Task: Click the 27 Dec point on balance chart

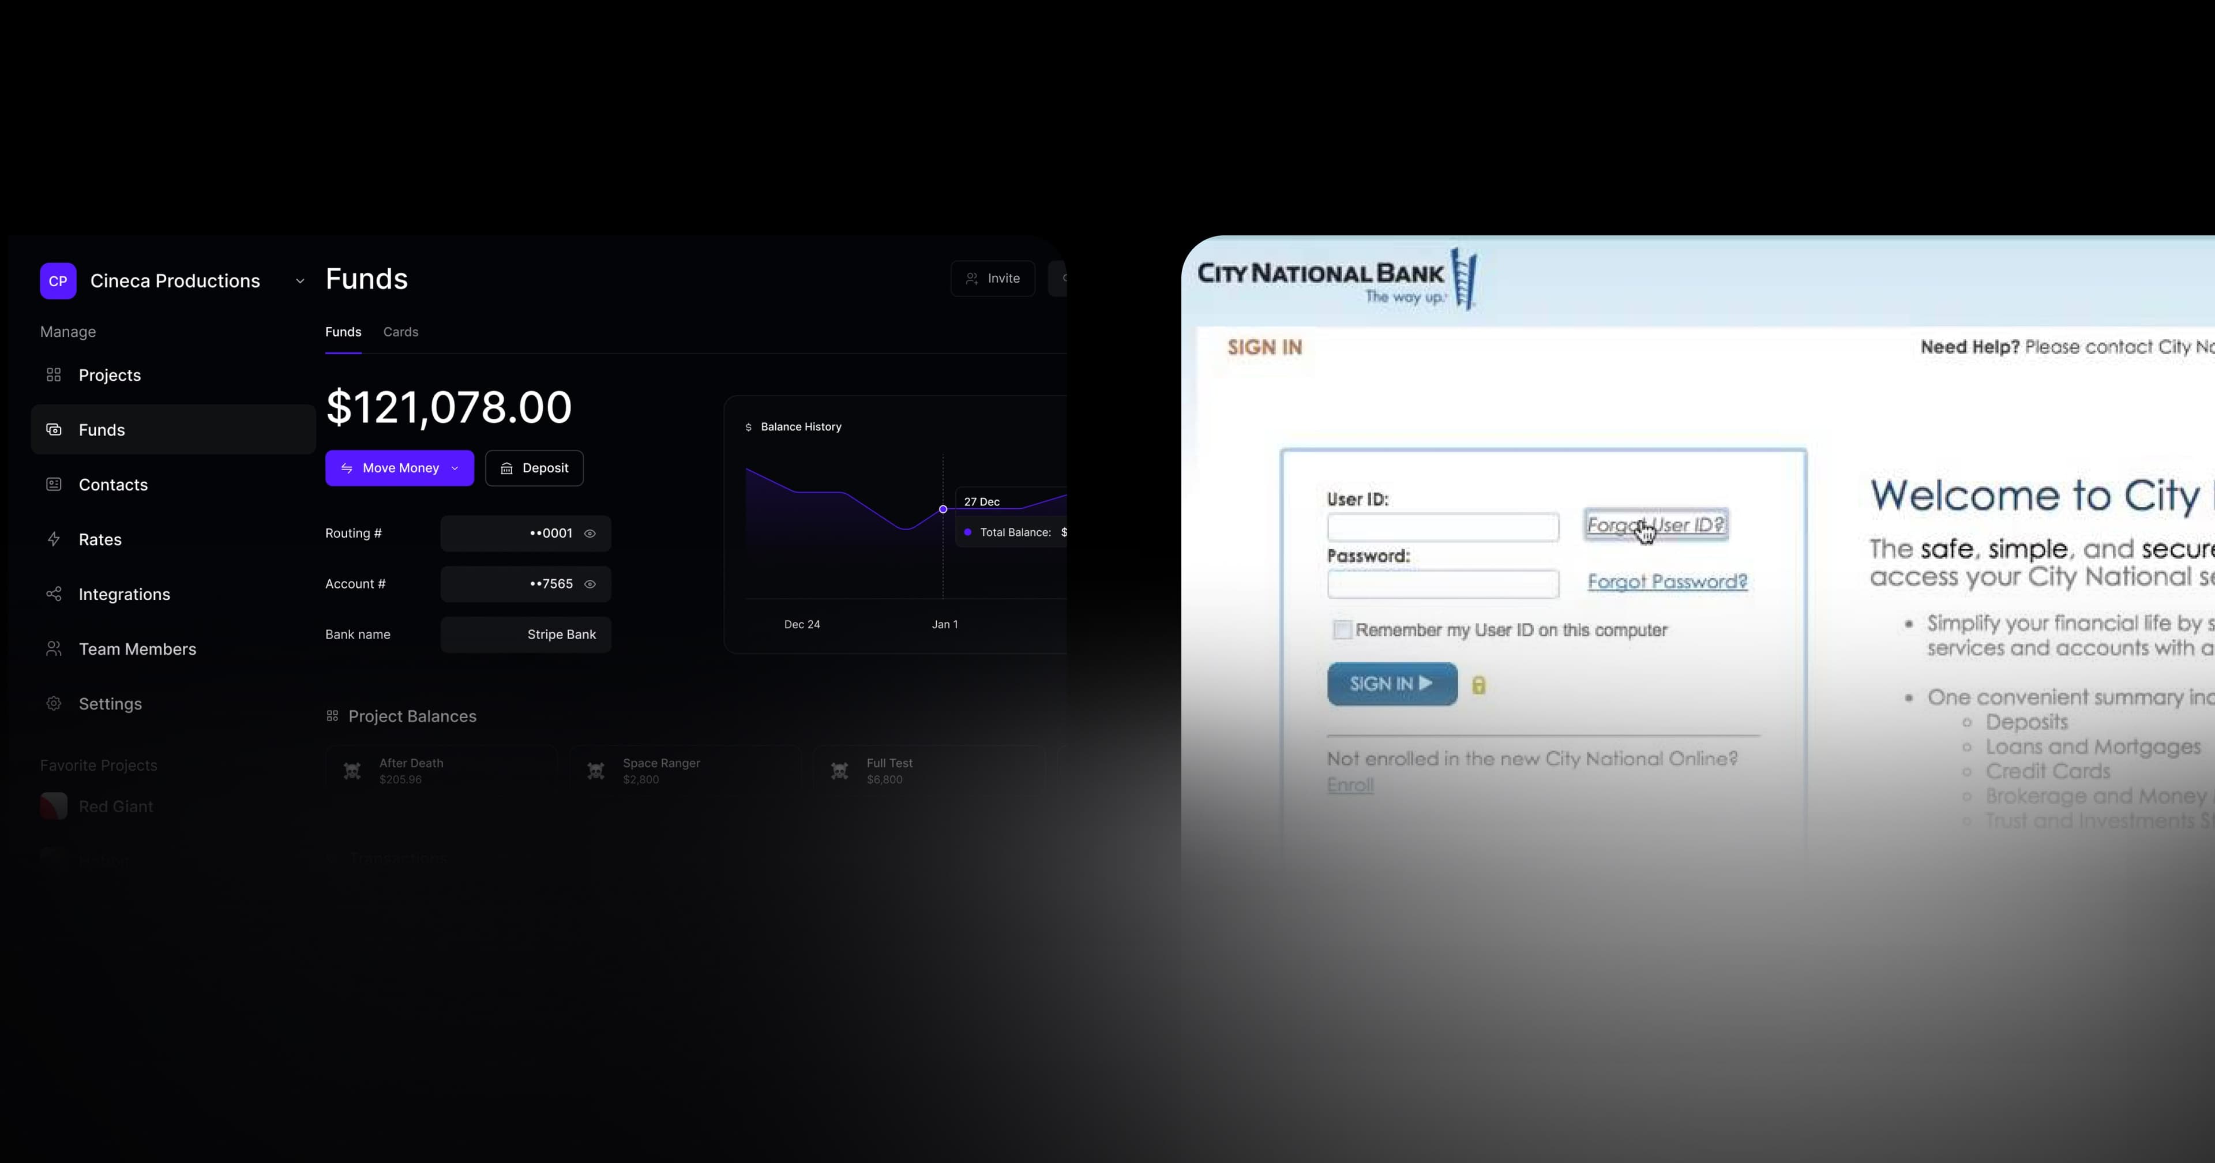Action: click(x=943, y=509)
